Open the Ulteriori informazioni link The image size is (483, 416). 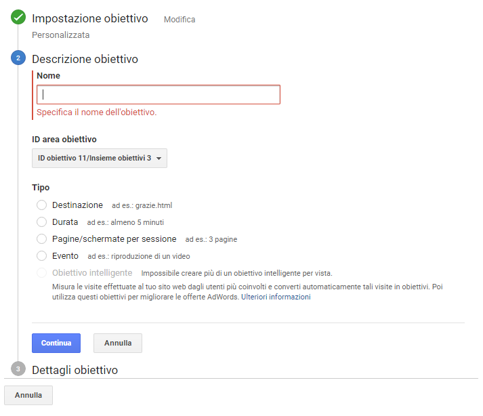[x=276, y=297]
